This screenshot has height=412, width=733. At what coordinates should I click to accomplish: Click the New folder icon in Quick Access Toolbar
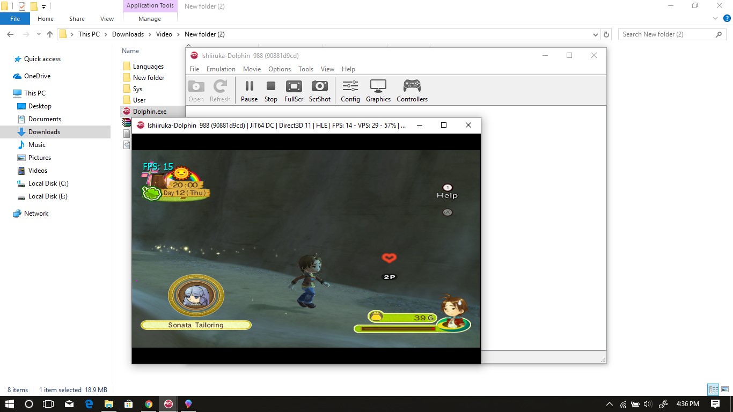click(33, 6)
